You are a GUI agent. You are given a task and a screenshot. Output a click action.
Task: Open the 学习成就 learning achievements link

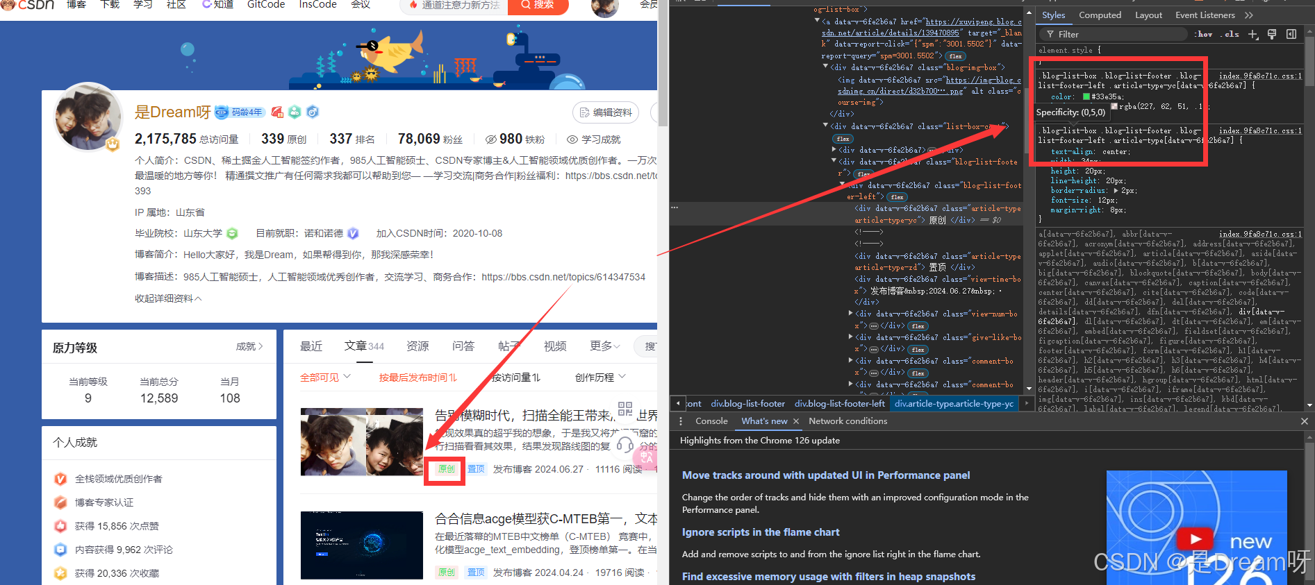(593, 139)
